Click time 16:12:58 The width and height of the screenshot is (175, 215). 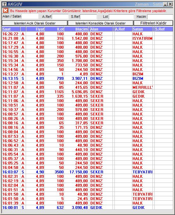(x=10, y=83)
